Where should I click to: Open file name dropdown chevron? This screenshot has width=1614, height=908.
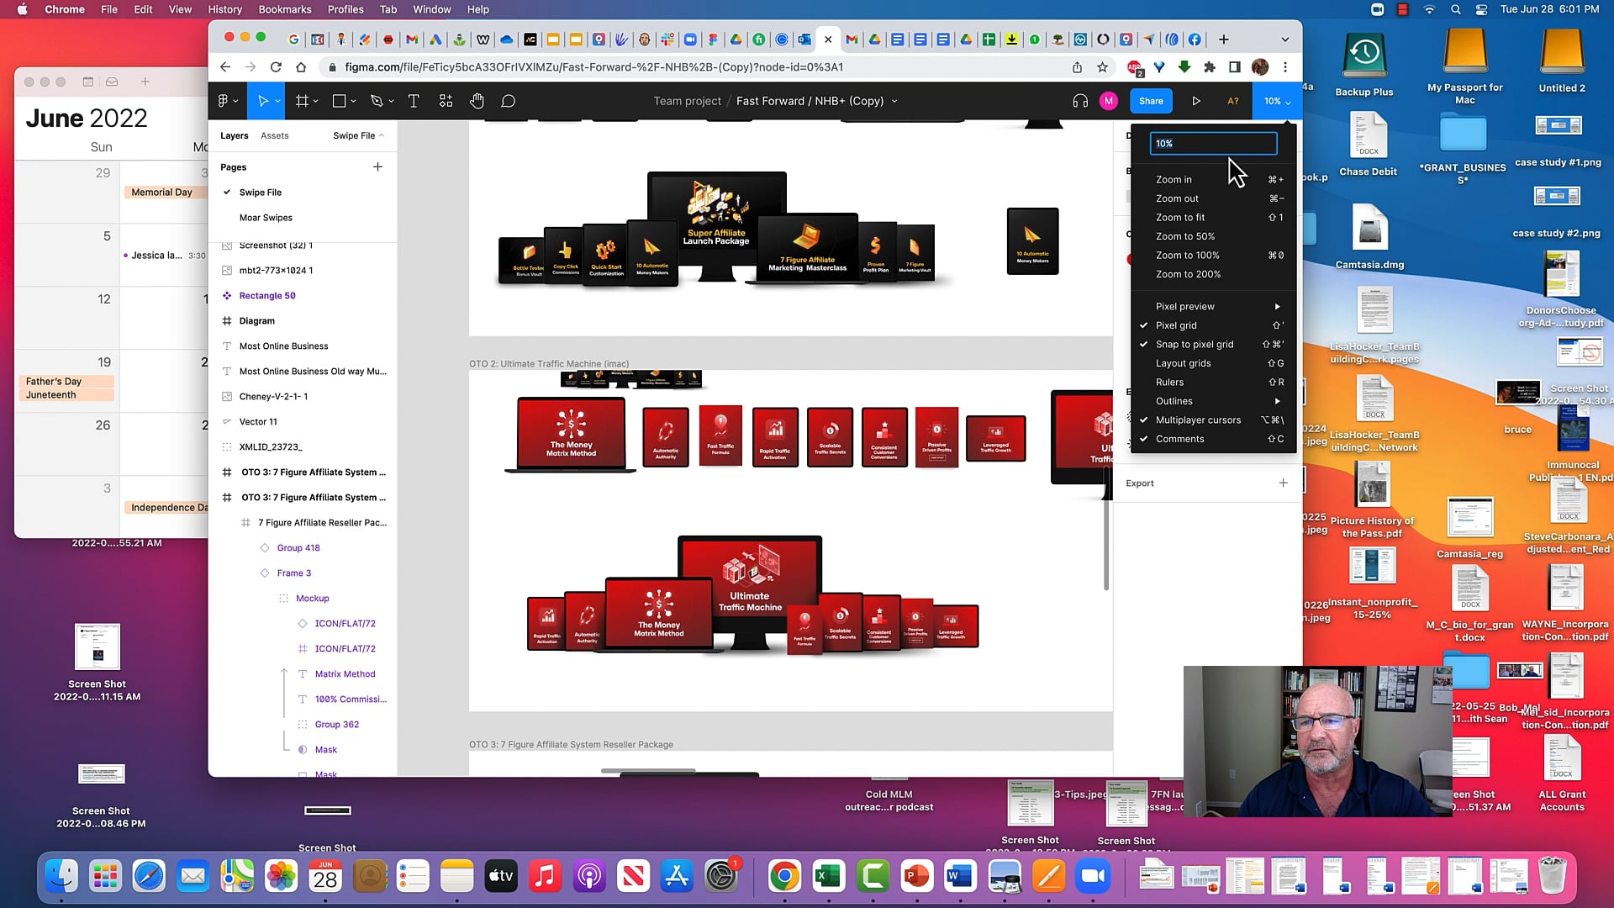point(894,101)
